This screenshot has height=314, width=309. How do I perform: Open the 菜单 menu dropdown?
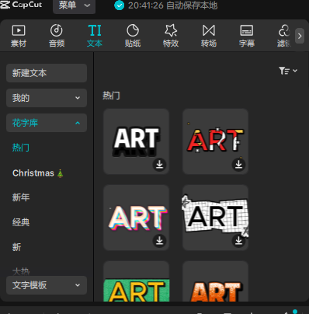(x=74, y=5)
